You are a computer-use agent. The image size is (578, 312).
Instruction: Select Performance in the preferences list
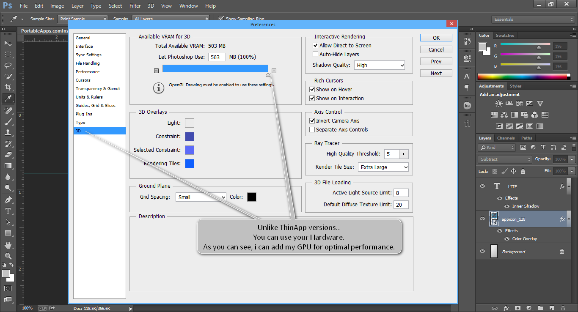99,71
